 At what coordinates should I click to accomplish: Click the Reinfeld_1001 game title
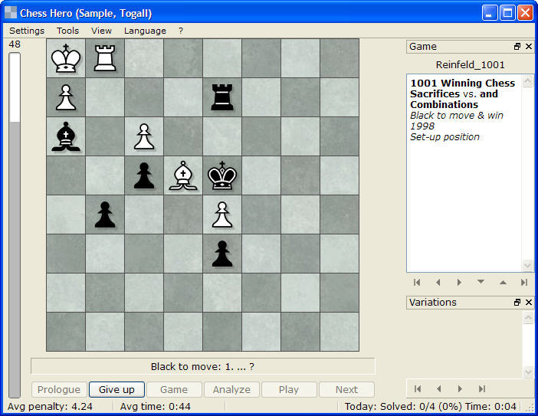(x=470, y=65)
